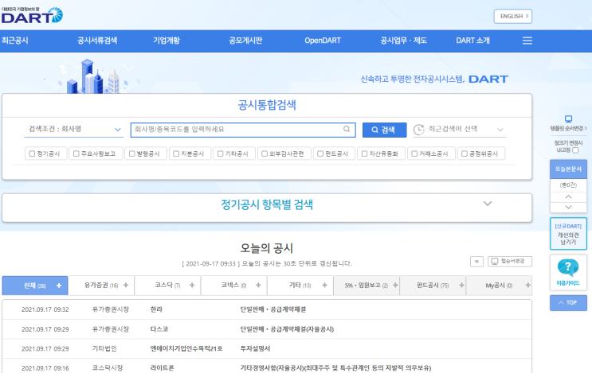Check the 지분공시 checkbox
The height and width of the screenshot is (373, 592).
pos(176,153)
